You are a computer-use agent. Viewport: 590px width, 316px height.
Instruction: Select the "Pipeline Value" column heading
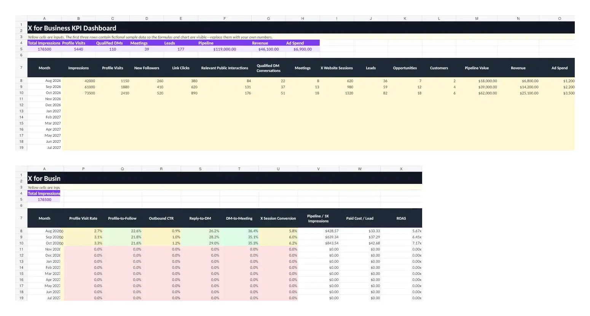[477, 68]
